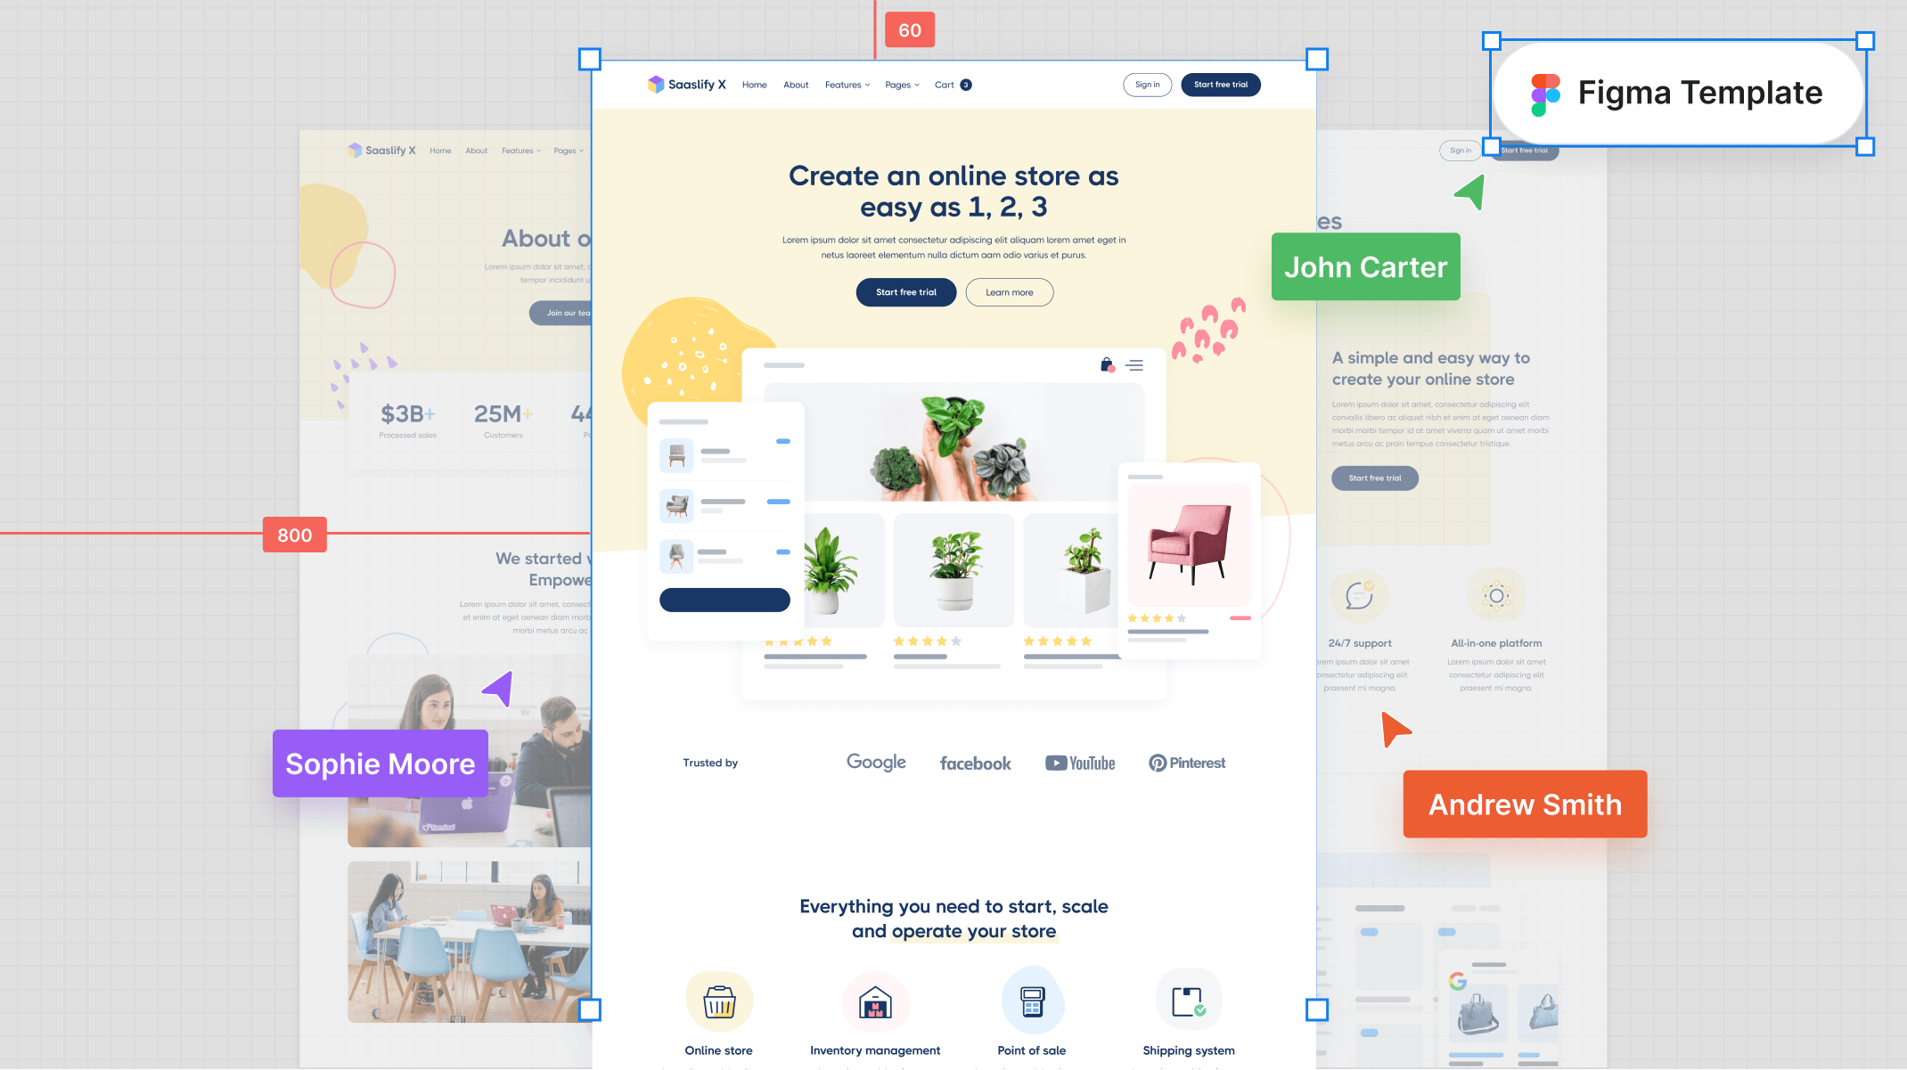This screenshot has width=1907, height=1070.
Task: Expand the Cart item in navigation bar
Action: pos(950,84)
